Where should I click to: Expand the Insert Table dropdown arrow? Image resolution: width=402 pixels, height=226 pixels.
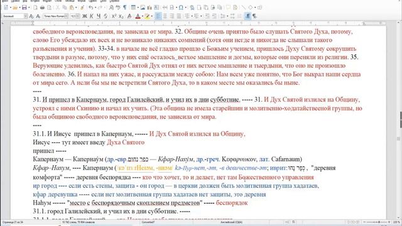pyautogui.click(x=138, y=8)
